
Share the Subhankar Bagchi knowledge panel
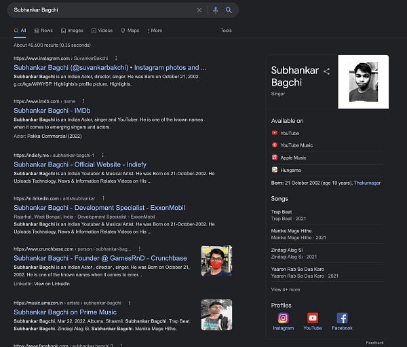tap(326, 71)
